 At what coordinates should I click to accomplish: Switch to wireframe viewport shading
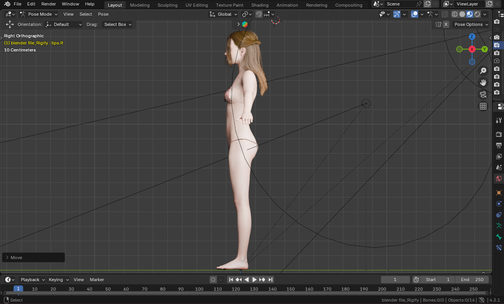455,14
